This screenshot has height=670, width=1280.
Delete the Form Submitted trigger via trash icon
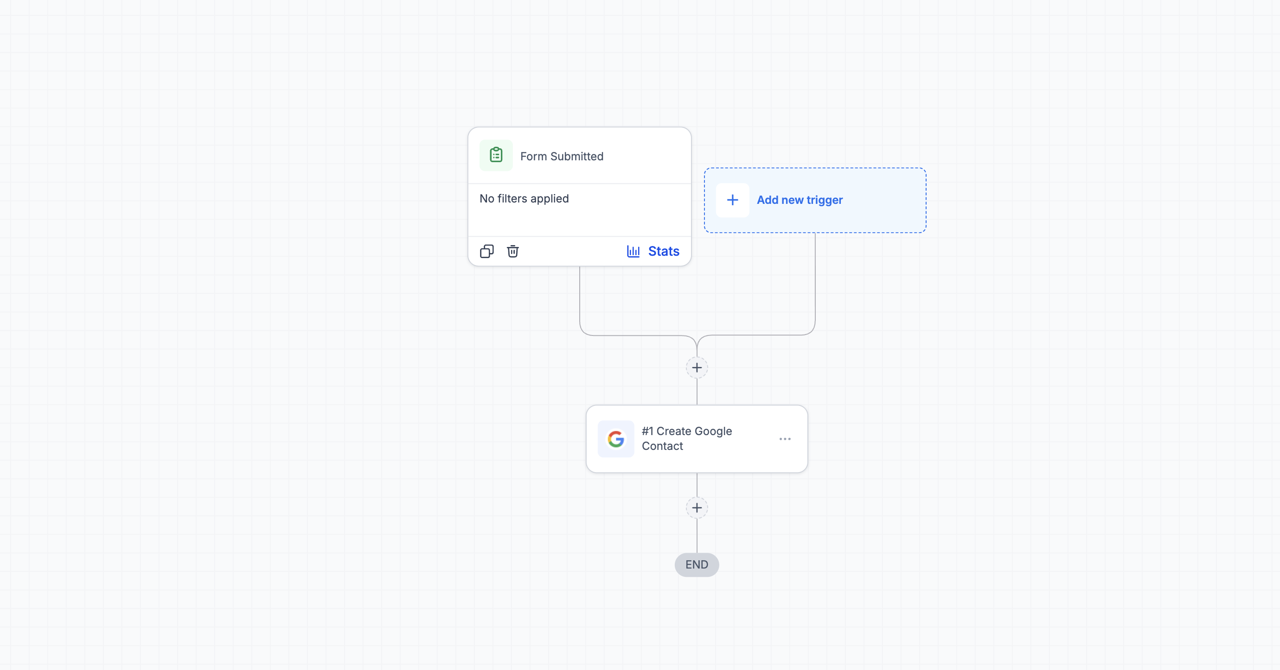point(513,251)
